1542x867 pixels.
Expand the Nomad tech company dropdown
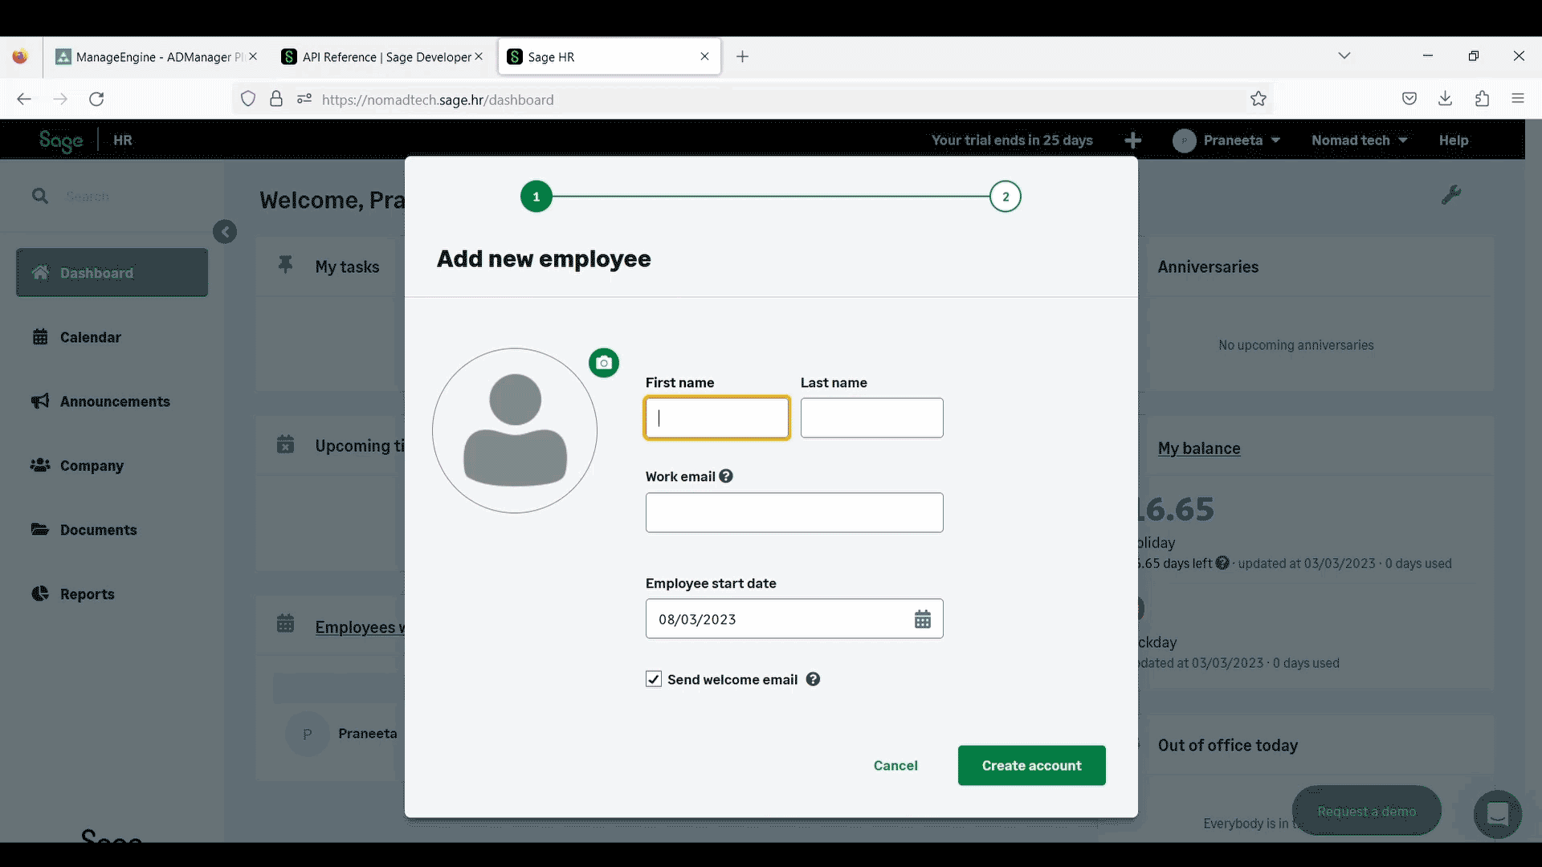tap(1359, 140)
